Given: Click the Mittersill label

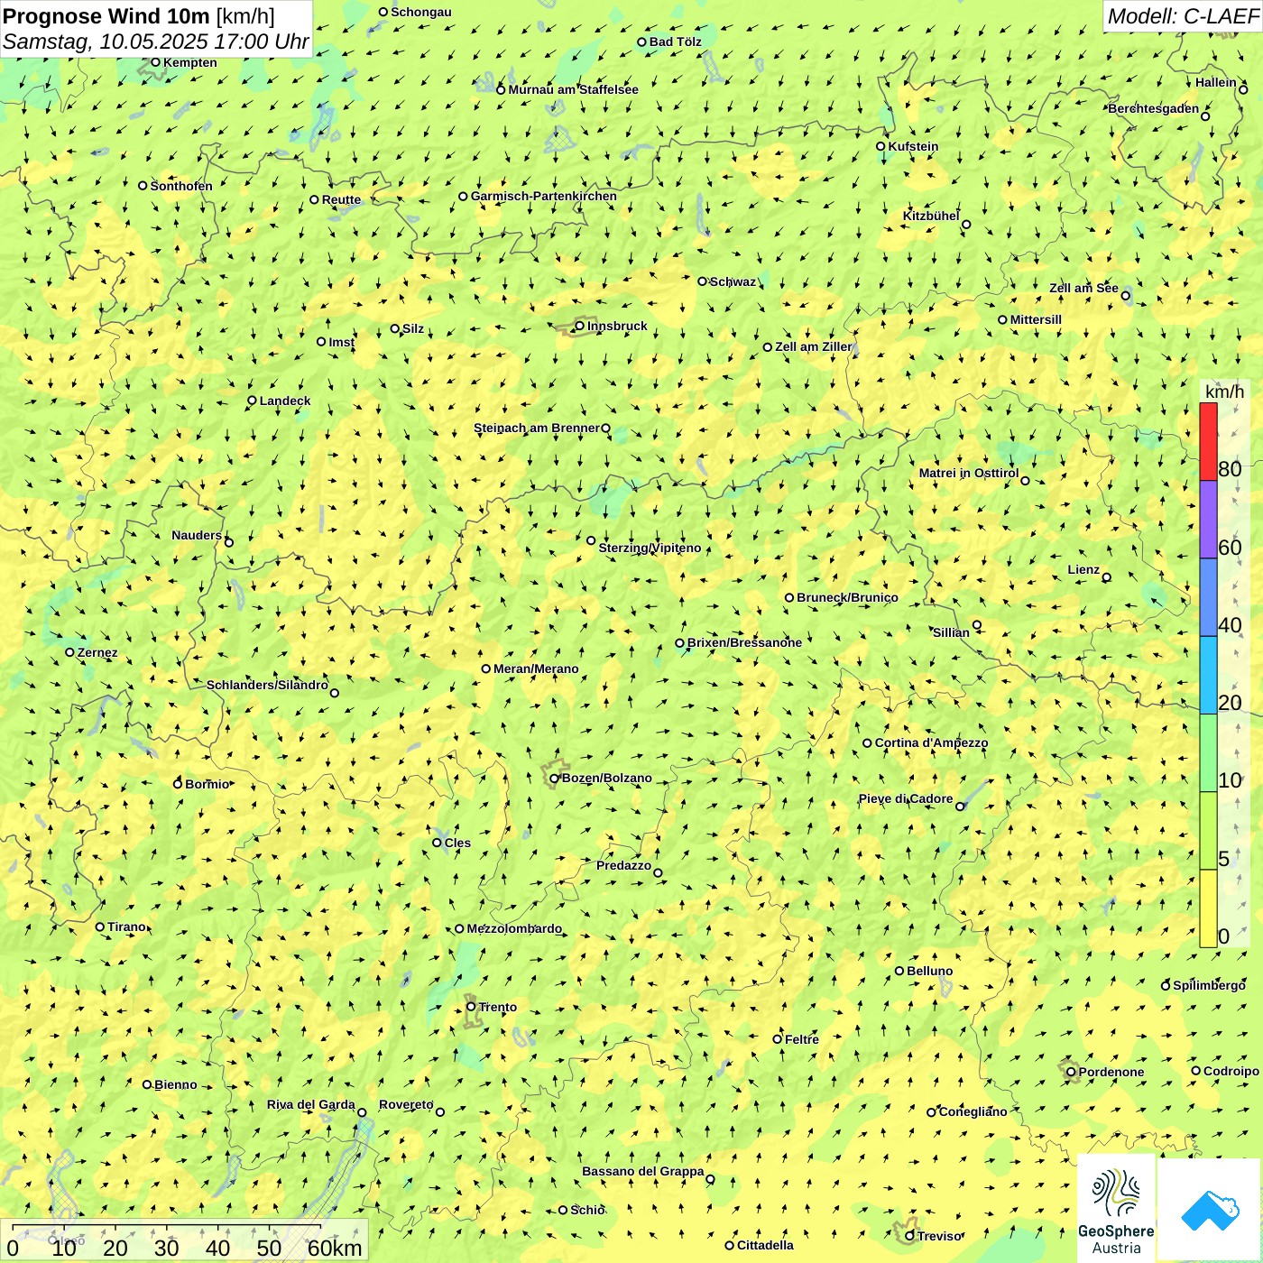Looking at the screenshot, I should point(1036,319).
